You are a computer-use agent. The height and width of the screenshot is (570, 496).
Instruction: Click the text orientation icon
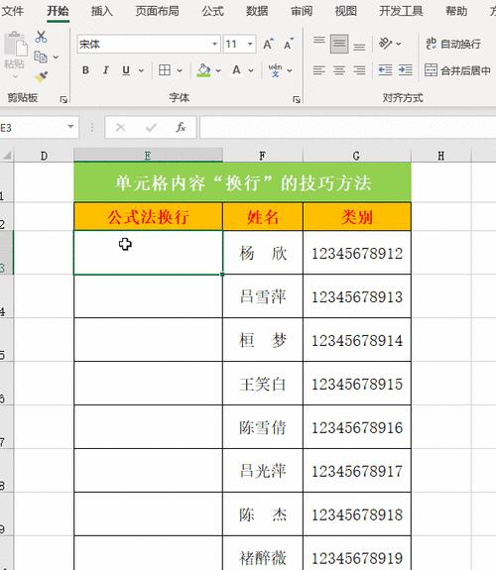(x=385, y=44)
